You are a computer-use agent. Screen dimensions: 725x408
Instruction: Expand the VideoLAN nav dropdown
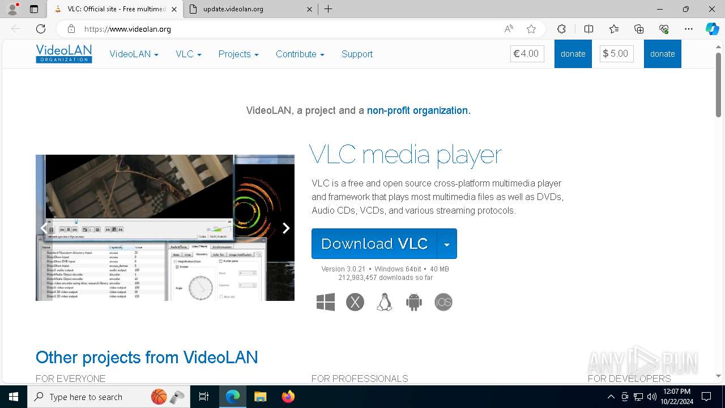pyautogui.click(x=134, y=54)
